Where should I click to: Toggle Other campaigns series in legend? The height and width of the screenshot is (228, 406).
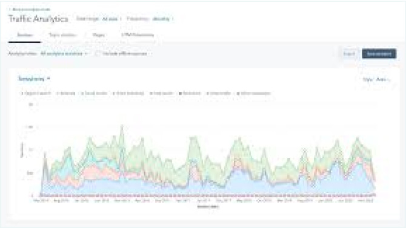254,93
